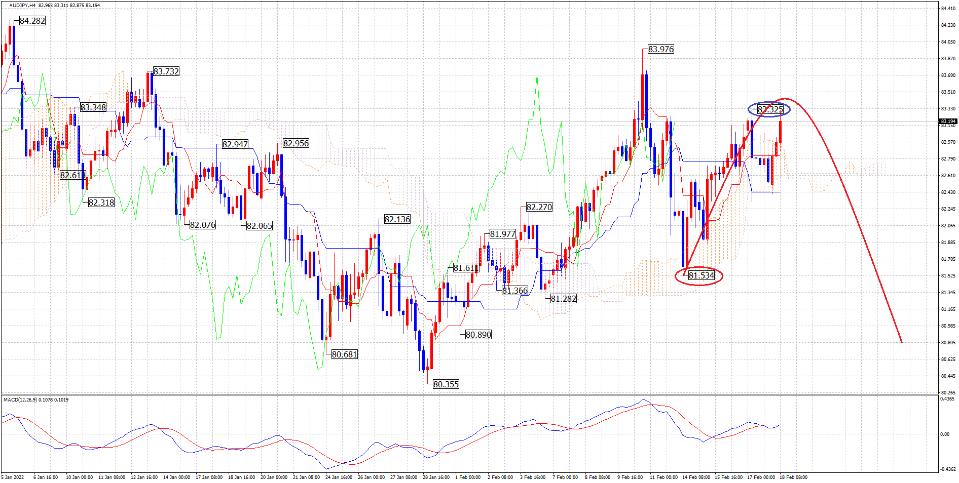The width and height of the screenshot is (959, 483).
Task: Click the 80.355 lowest price label
Action: coord(446,384)
